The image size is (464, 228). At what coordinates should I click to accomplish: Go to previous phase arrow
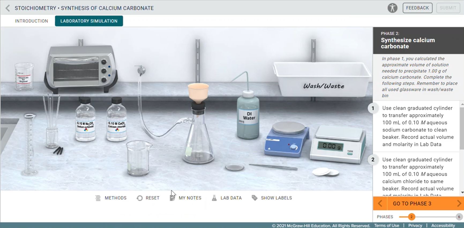click(x=380, y=204)
